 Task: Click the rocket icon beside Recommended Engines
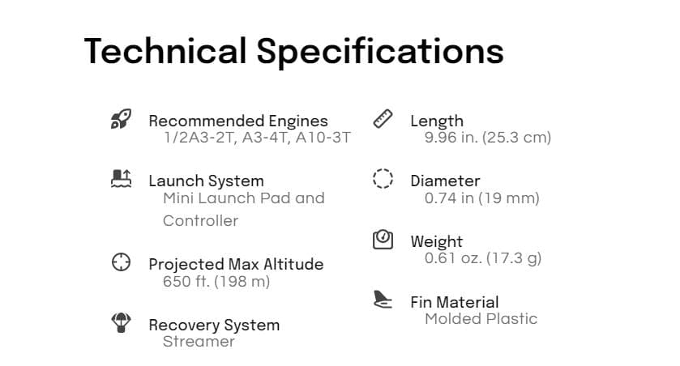tap(121, 121)
